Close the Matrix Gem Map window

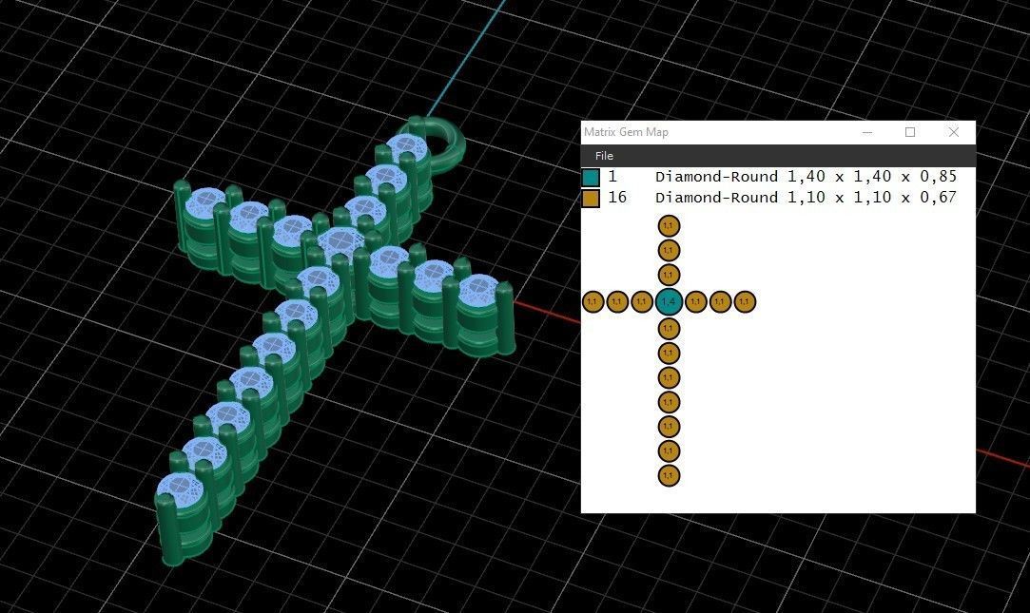pyautogui.click(x=954, y=132)
